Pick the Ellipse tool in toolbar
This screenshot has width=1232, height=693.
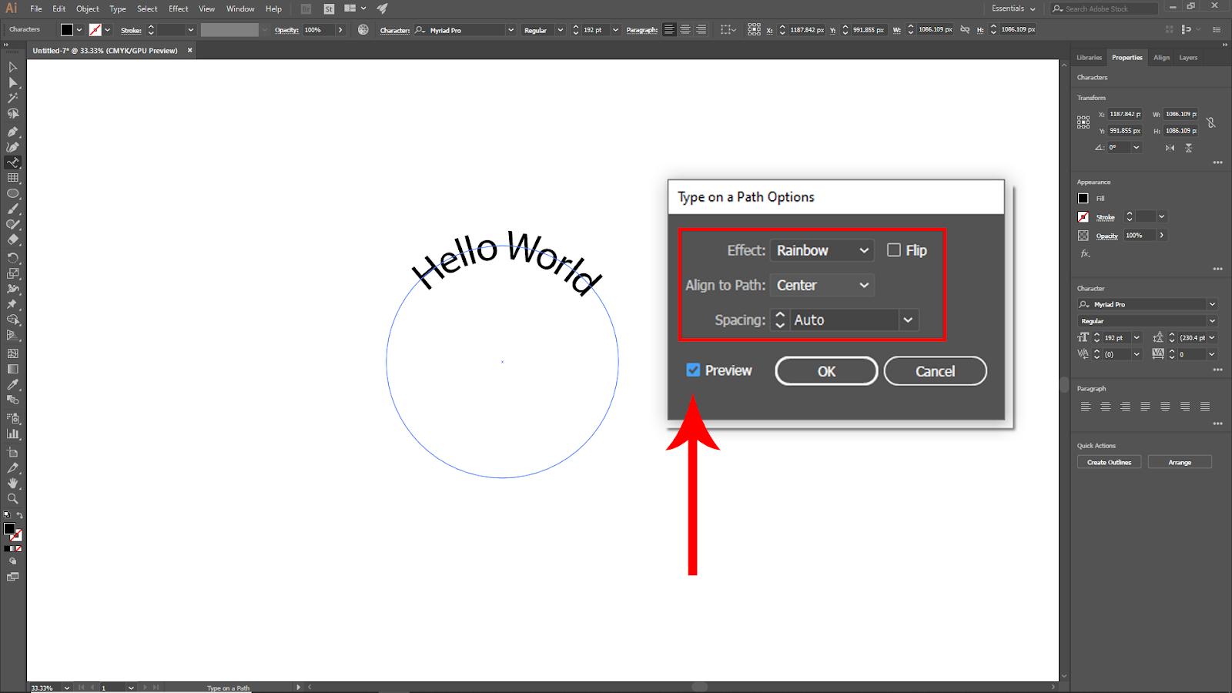(13, 193)
